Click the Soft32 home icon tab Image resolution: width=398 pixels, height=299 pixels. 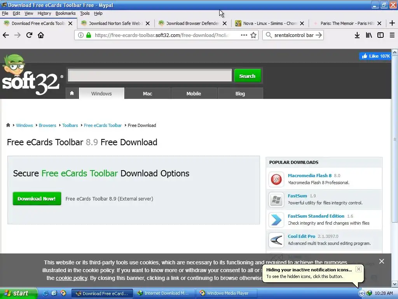pos(72,93)
